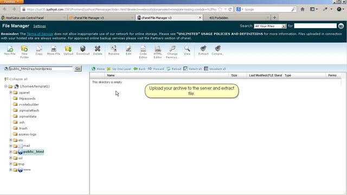
Task: Select the .sqmailattach folder
Action: tap(29, 110)
